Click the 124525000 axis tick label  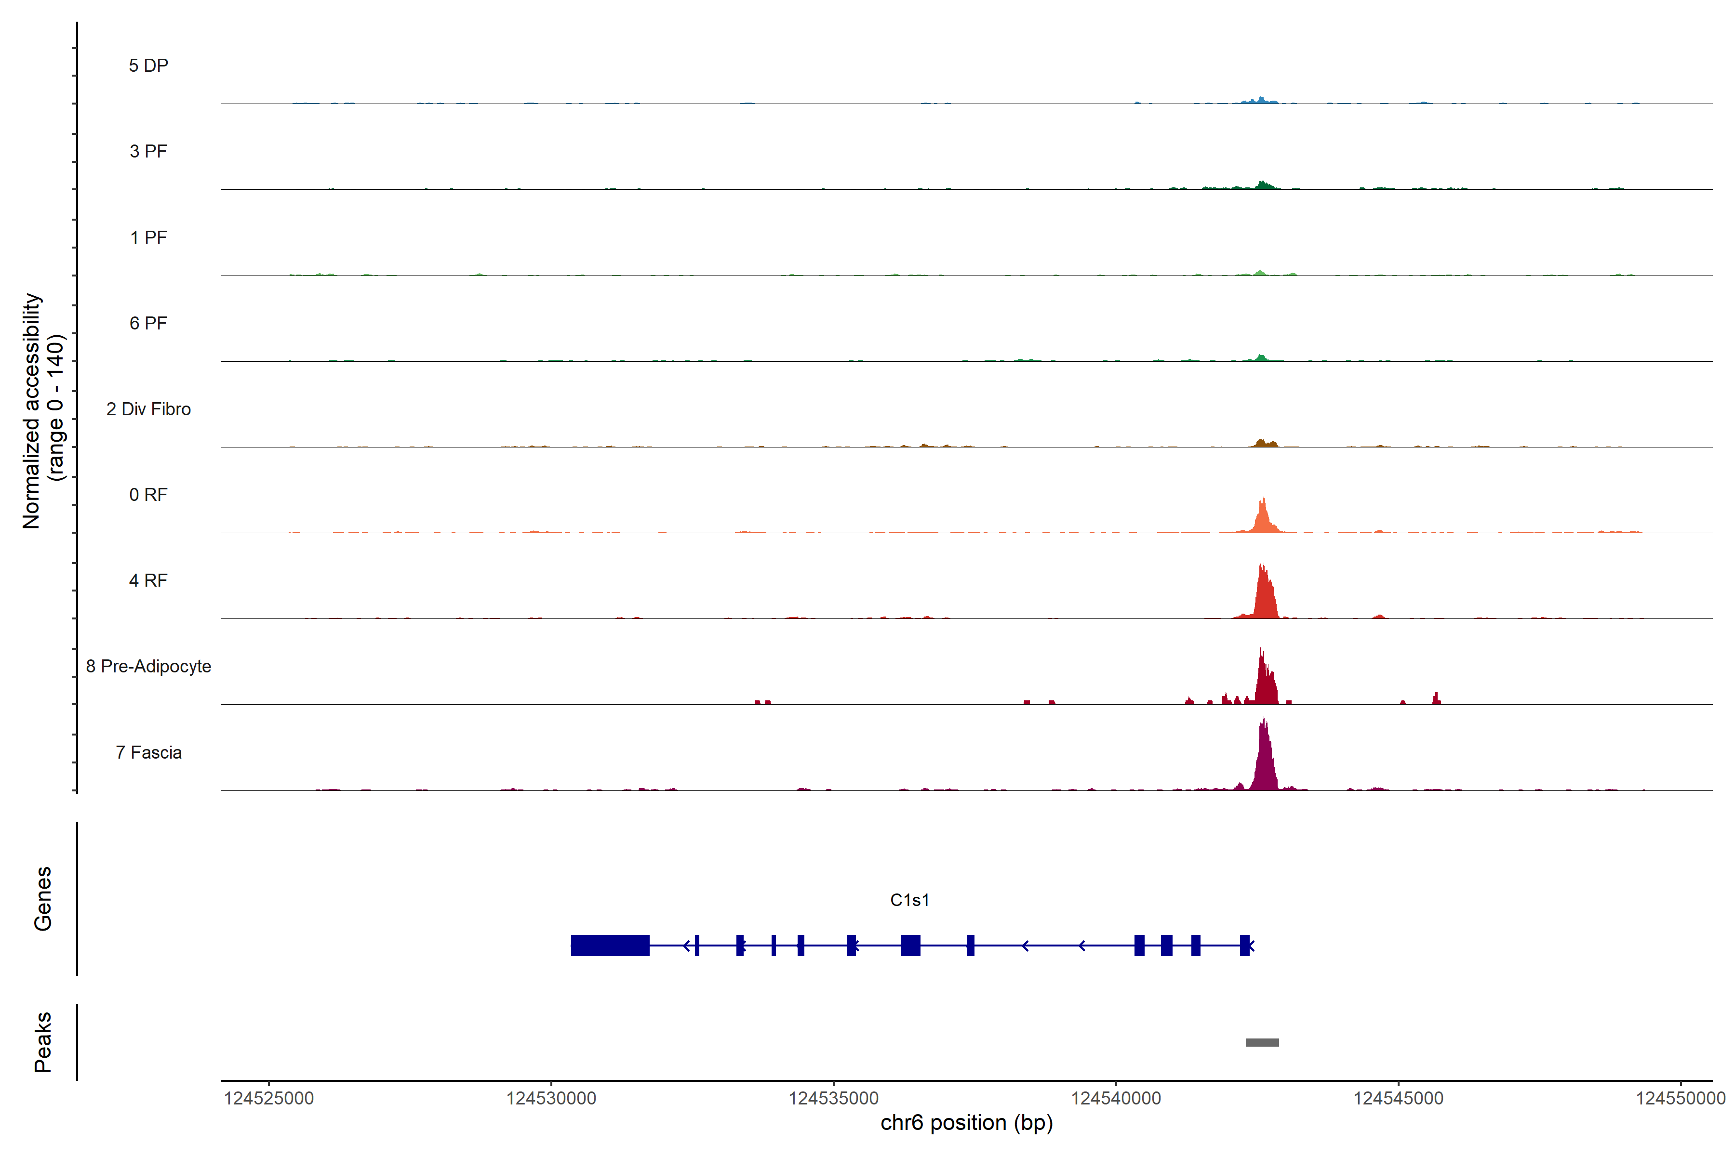(x=268, y=1099)
